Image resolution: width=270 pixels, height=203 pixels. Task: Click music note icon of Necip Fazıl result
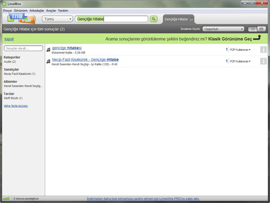[x=48, y=61]
